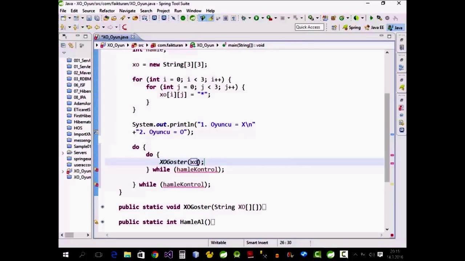
Task: Select the XO_Oyun.java editor tab
Action: [x=114, y=37]
